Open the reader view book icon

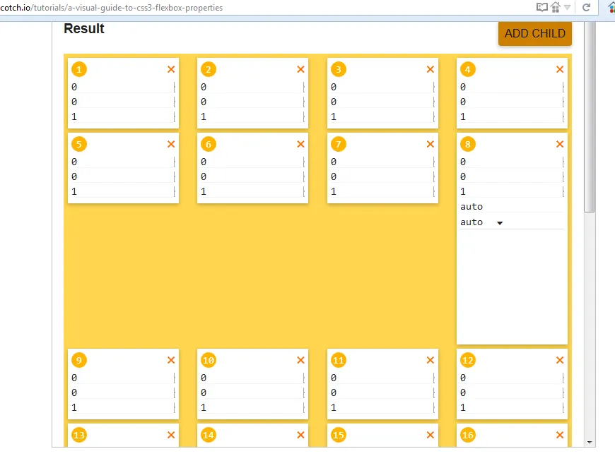click(x=541, y=7)
